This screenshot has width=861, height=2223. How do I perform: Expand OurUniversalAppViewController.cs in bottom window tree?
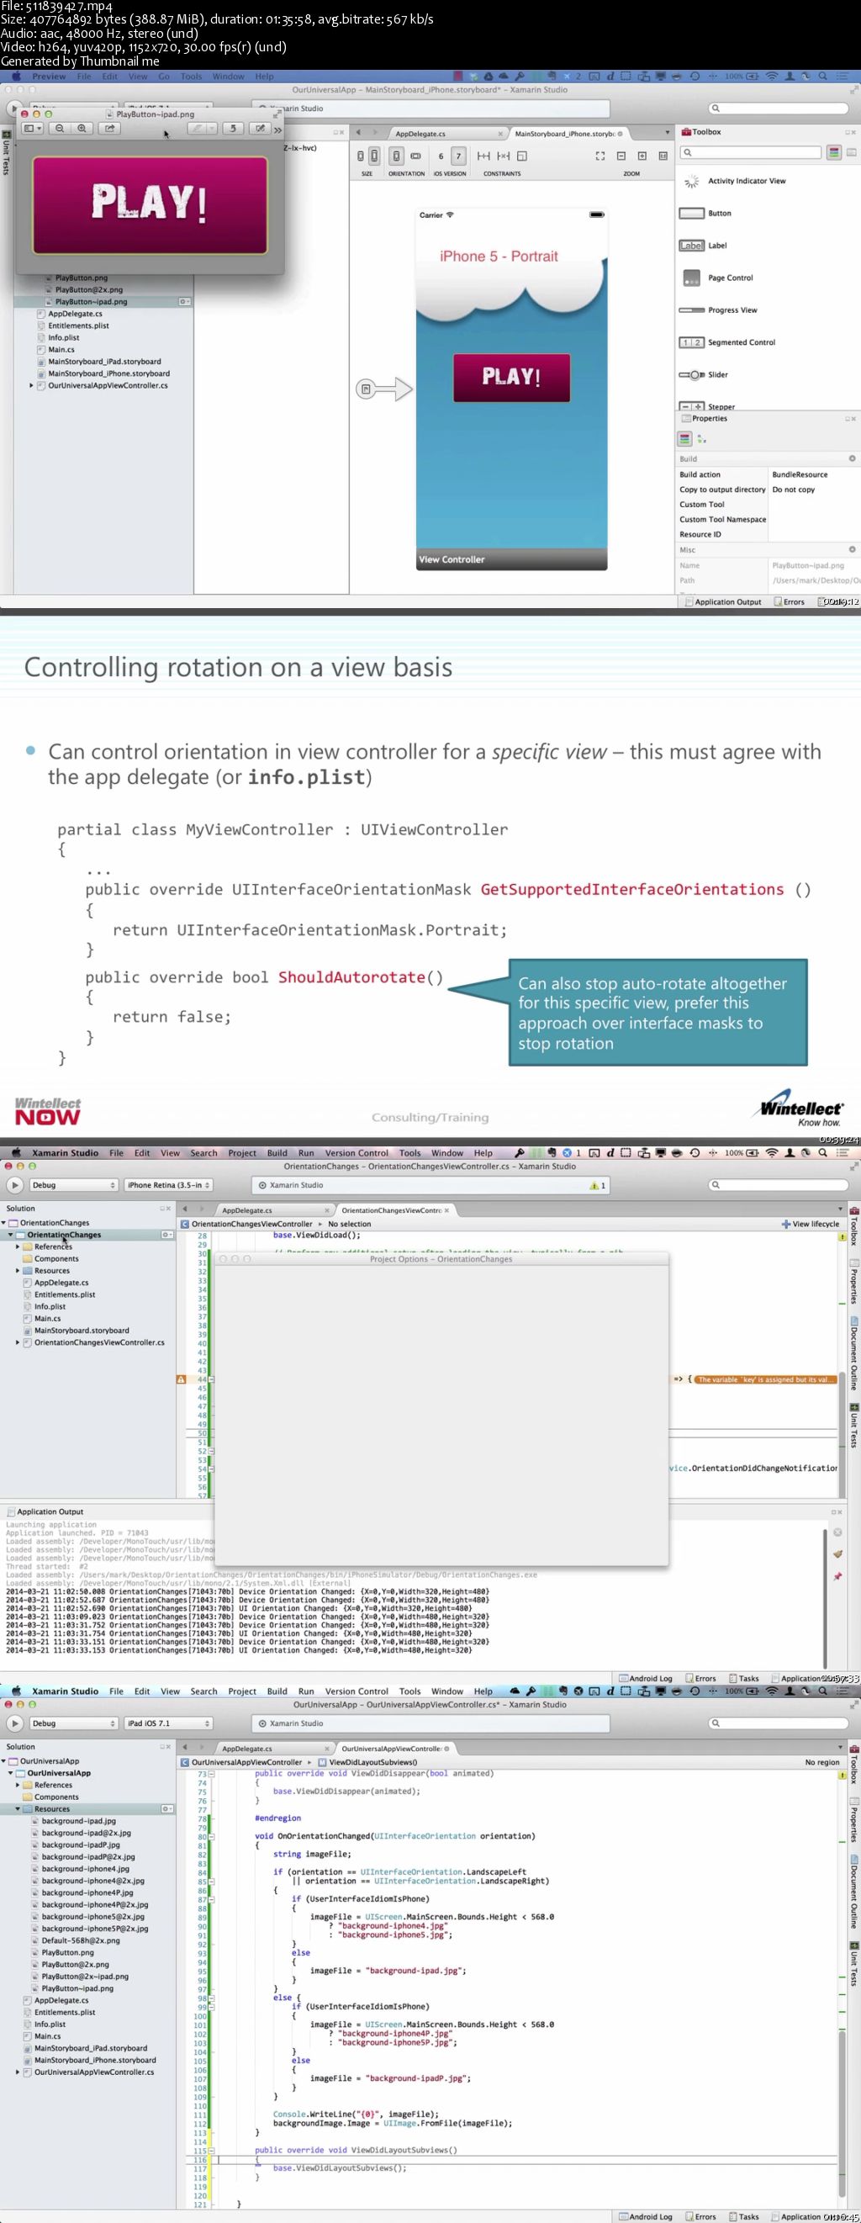(18, 2072)
